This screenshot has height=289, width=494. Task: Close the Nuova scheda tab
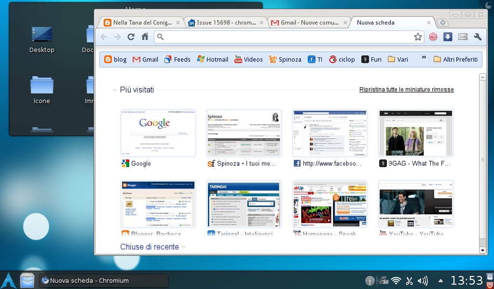[x=429, y=23]
